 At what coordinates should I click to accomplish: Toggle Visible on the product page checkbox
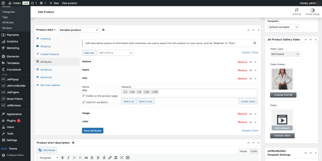[x=84, y=96]
